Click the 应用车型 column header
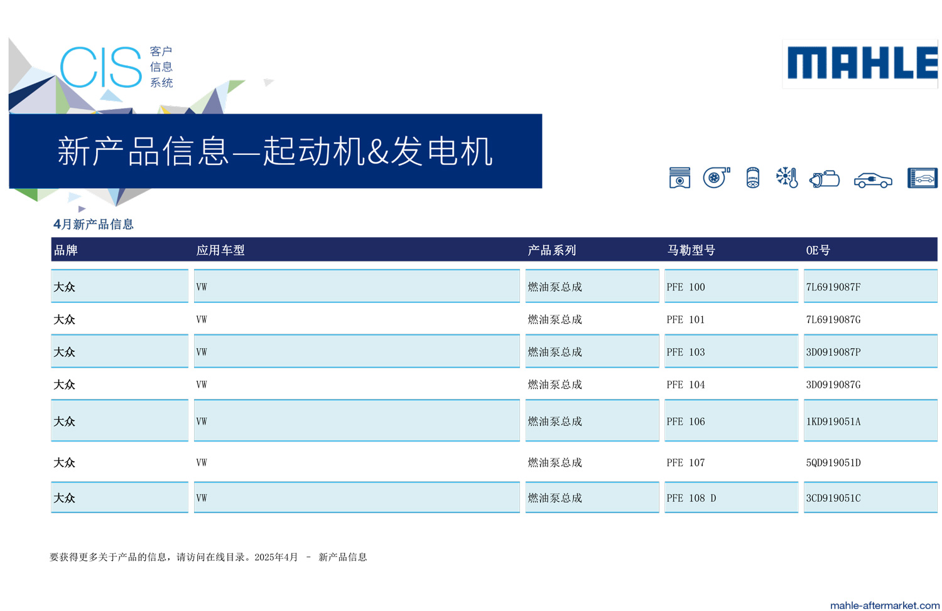Viewport: 942px width, 611px height. pyautogui.click(x=220, y=250)
